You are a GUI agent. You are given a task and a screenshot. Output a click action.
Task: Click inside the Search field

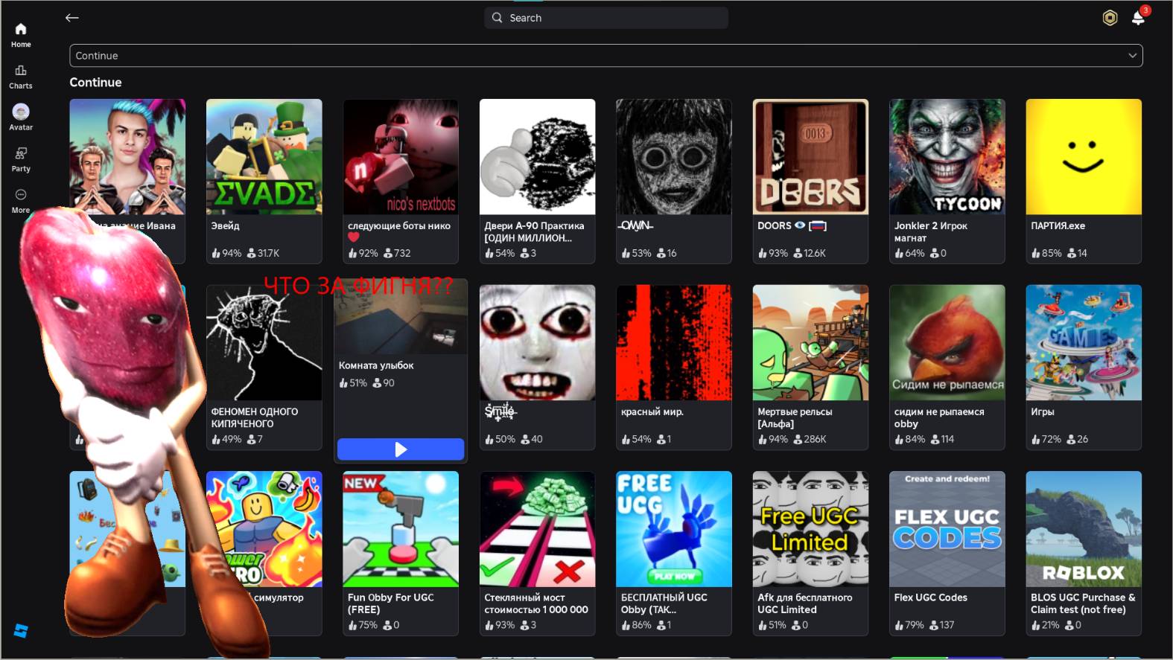pyautogui.click(x=606, y=18)
